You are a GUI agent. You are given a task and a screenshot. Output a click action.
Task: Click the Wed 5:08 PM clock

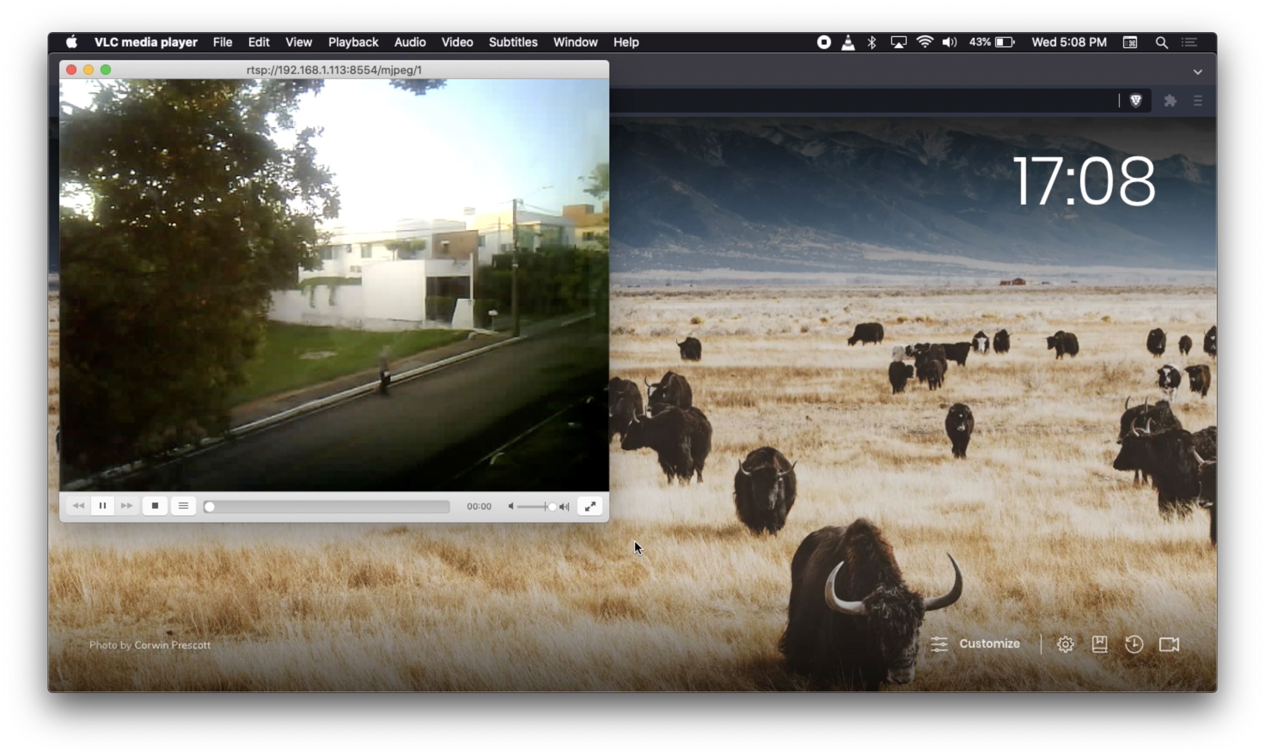(x=1069, y=42)
